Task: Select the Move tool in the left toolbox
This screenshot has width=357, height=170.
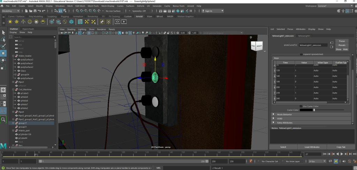Action: tap(3, 53)
